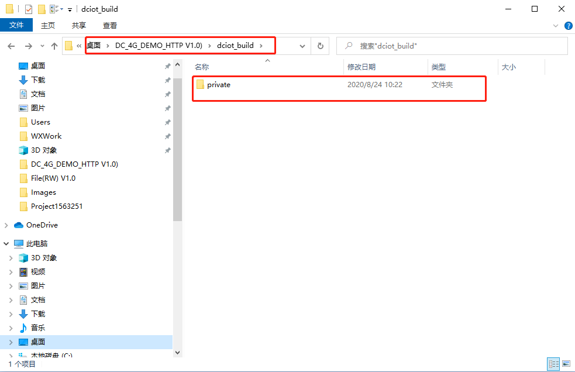Unpin WXWork from quick access

pyautogui.click(x=167, y=136)
